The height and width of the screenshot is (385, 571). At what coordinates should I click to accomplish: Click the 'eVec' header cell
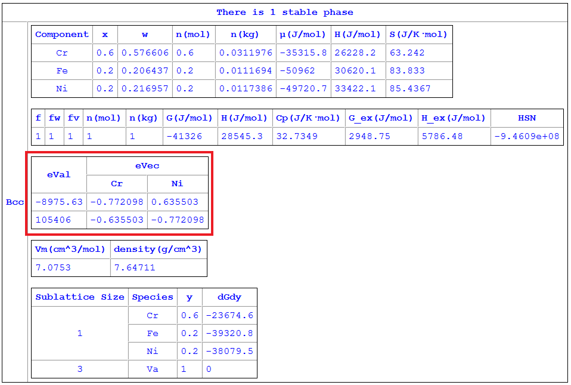[x=147, y=166]
